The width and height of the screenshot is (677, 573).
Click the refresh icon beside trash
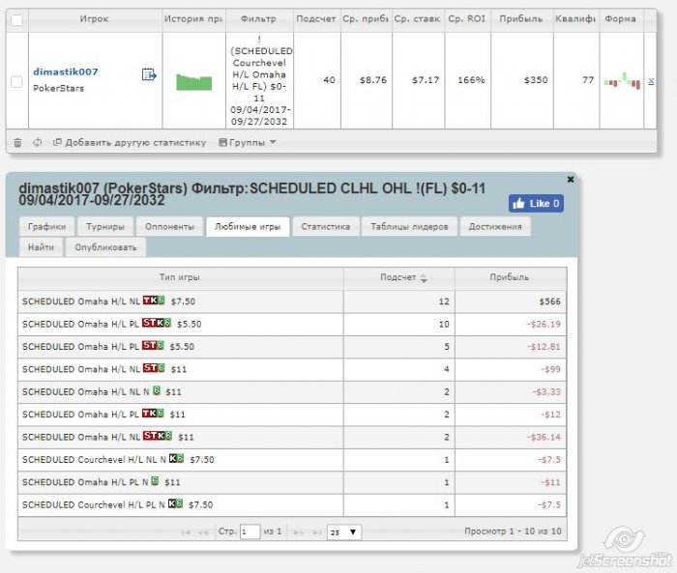[x=38, y=142]
